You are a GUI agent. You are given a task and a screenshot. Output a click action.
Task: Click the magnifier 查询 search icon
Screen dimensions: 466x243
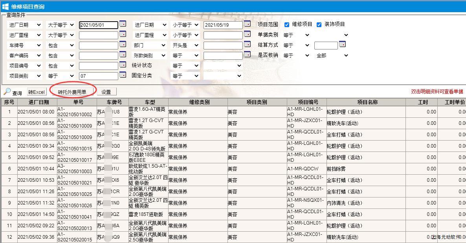pos(7,92)
